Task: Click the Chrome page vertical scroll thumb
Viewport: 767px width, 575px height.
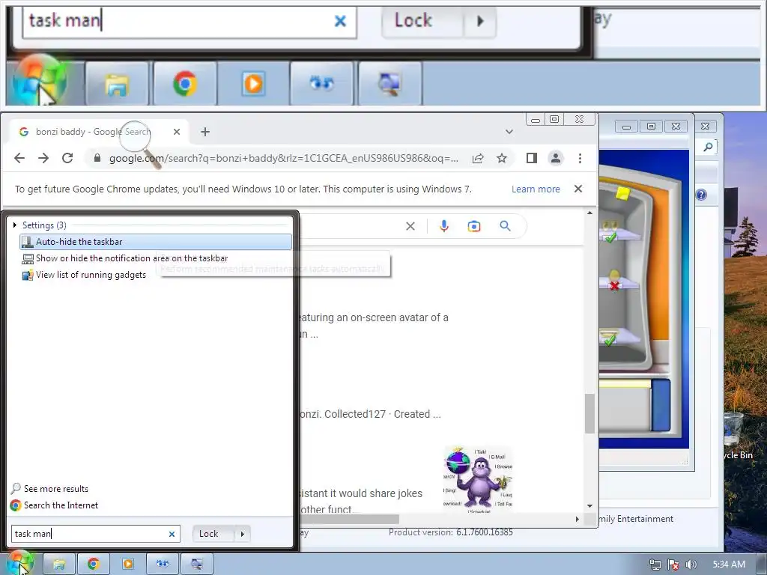Action: 589,413
